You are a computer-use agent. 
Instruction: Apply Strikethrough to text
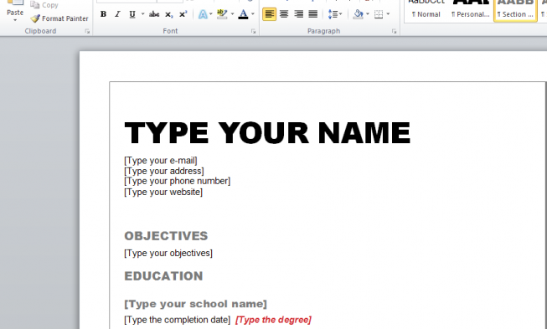pos(154,14)
